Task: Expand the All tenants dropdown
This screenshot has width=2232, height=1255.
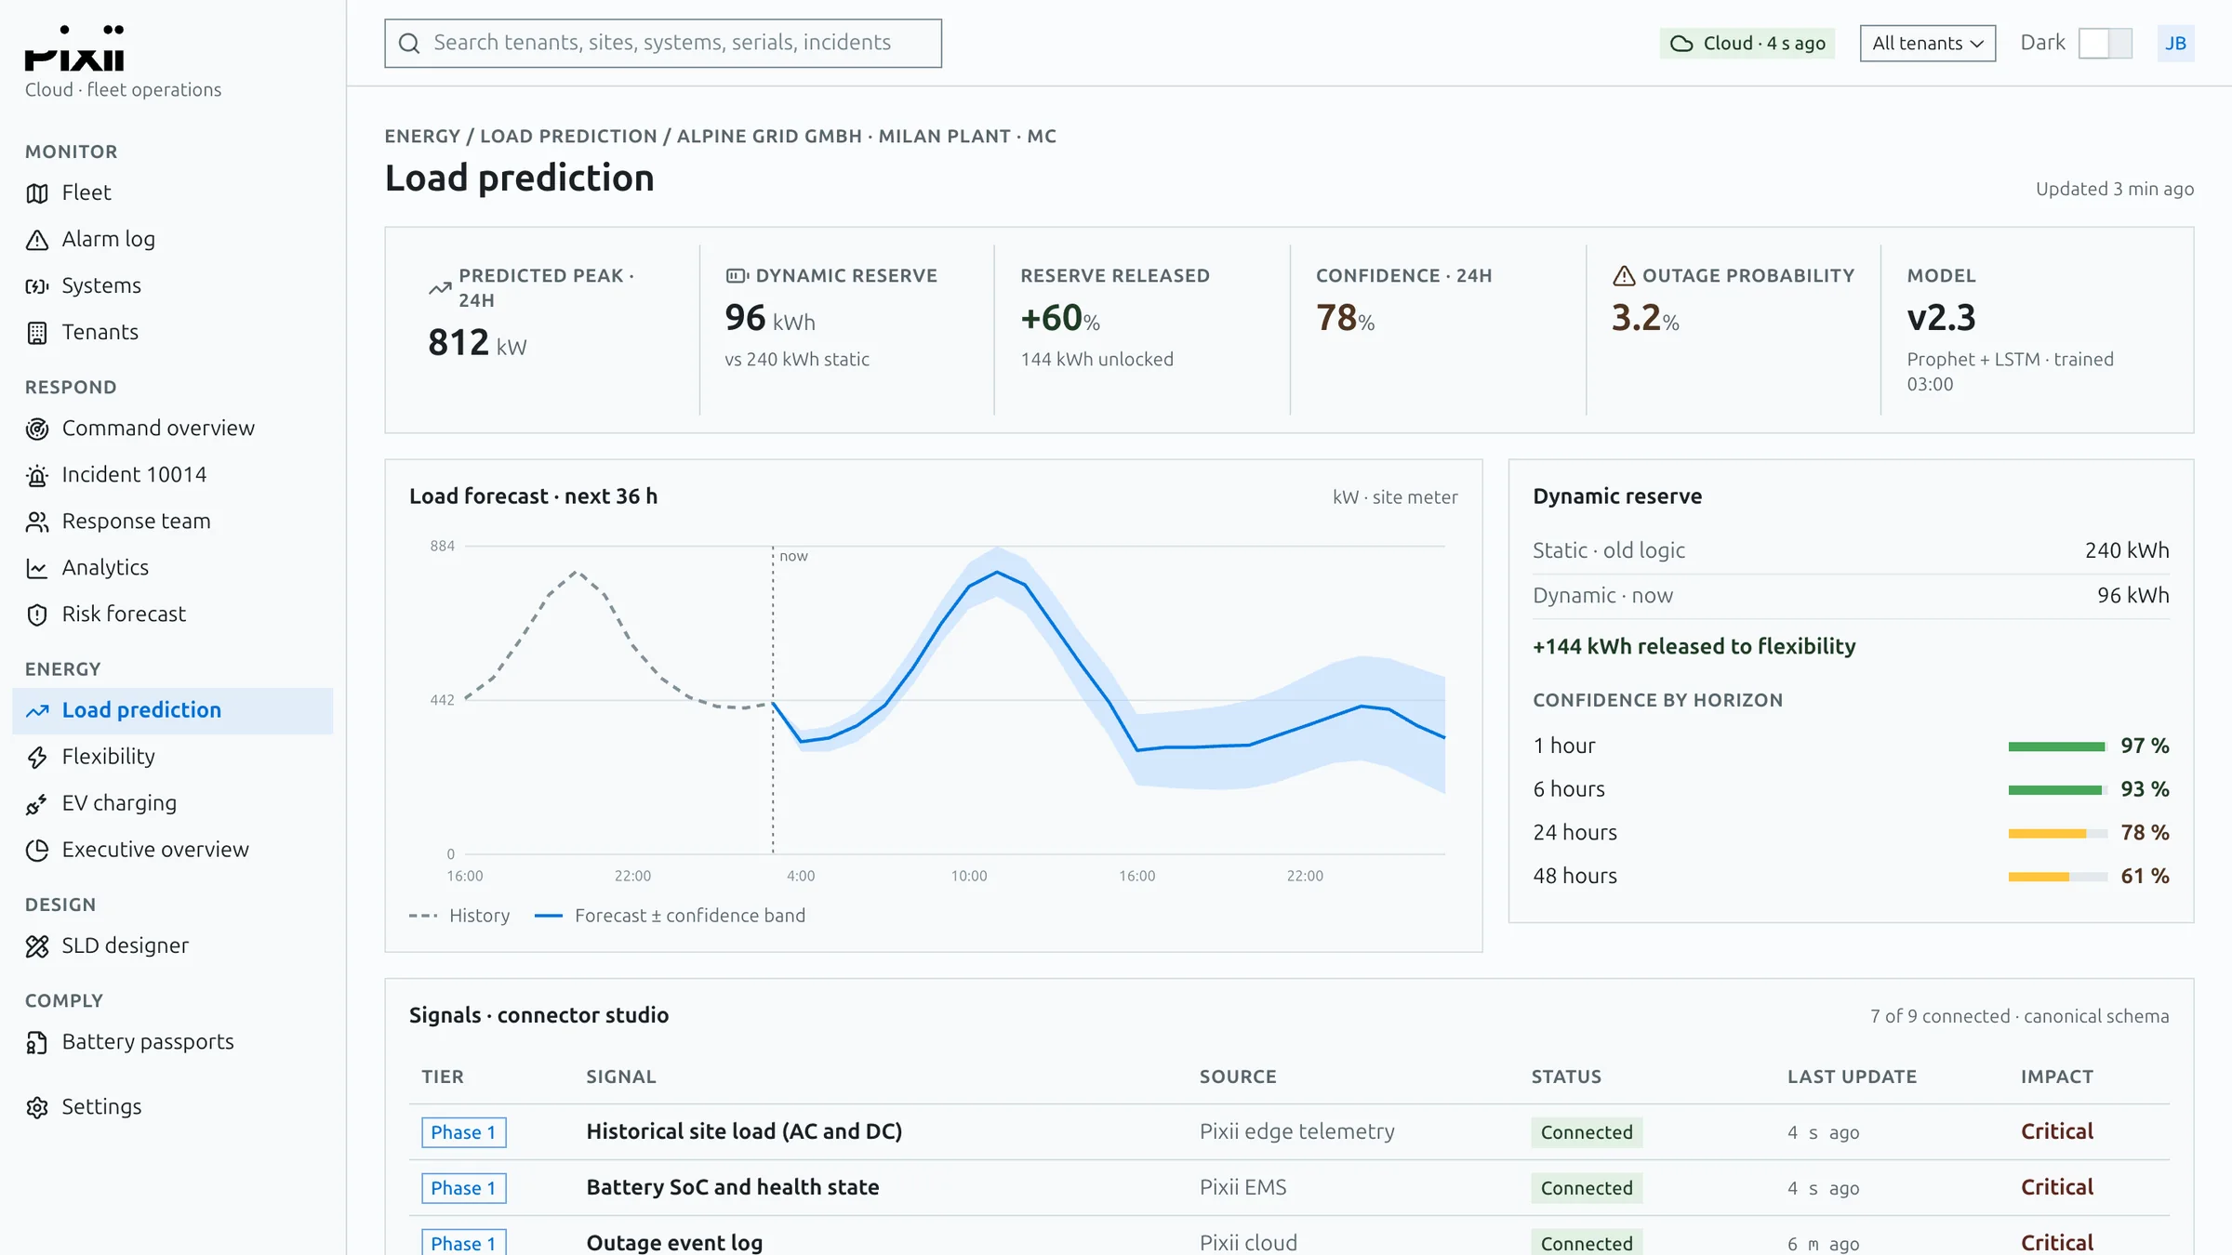Action: pyautogui.click(x=1927, y=43)
